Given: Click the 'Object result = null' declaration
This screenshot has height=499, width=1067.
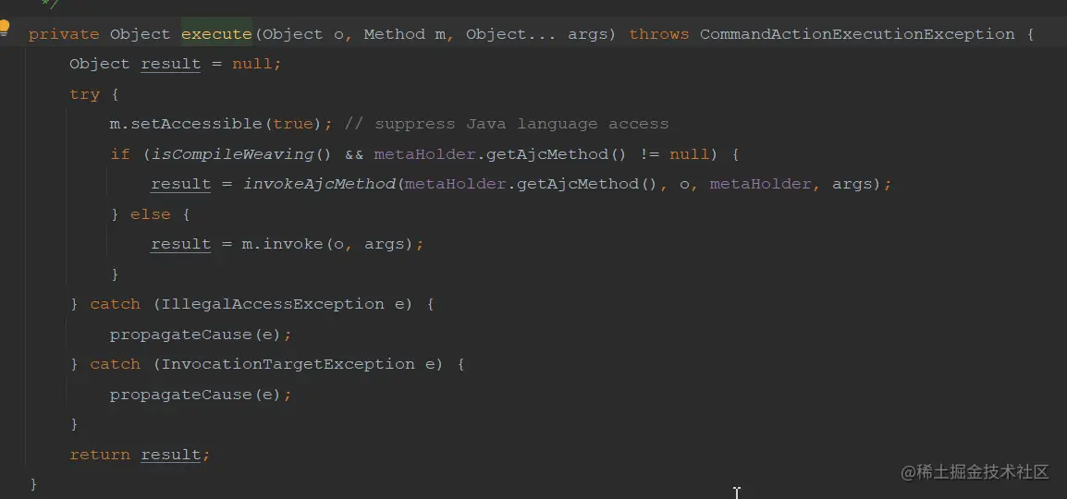Looking at the screenshot, I should click(175, 64).
